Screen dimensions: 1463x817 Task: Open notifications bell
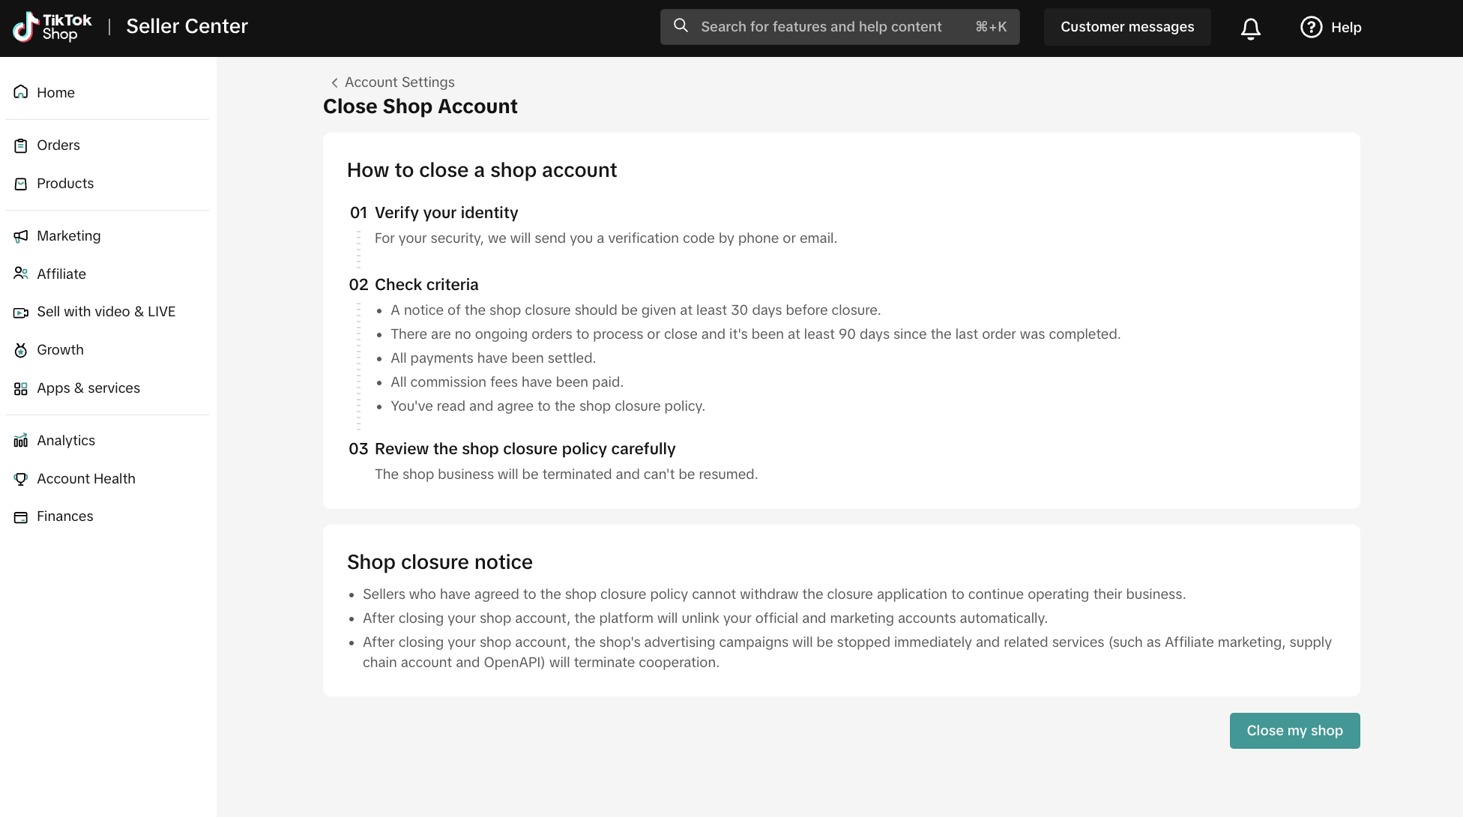[x=1250, y=28]
